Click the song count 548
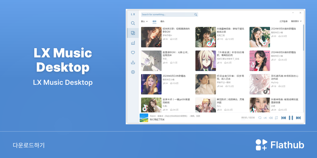 click(x=220, y=86)
